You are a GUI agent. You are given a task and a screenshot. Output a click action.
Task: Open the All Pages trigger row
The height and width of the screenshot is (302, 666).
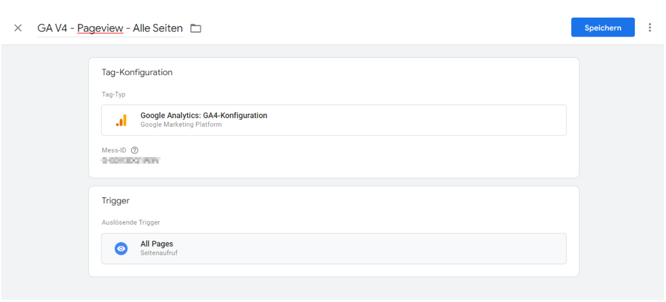(x=334, y=248)
